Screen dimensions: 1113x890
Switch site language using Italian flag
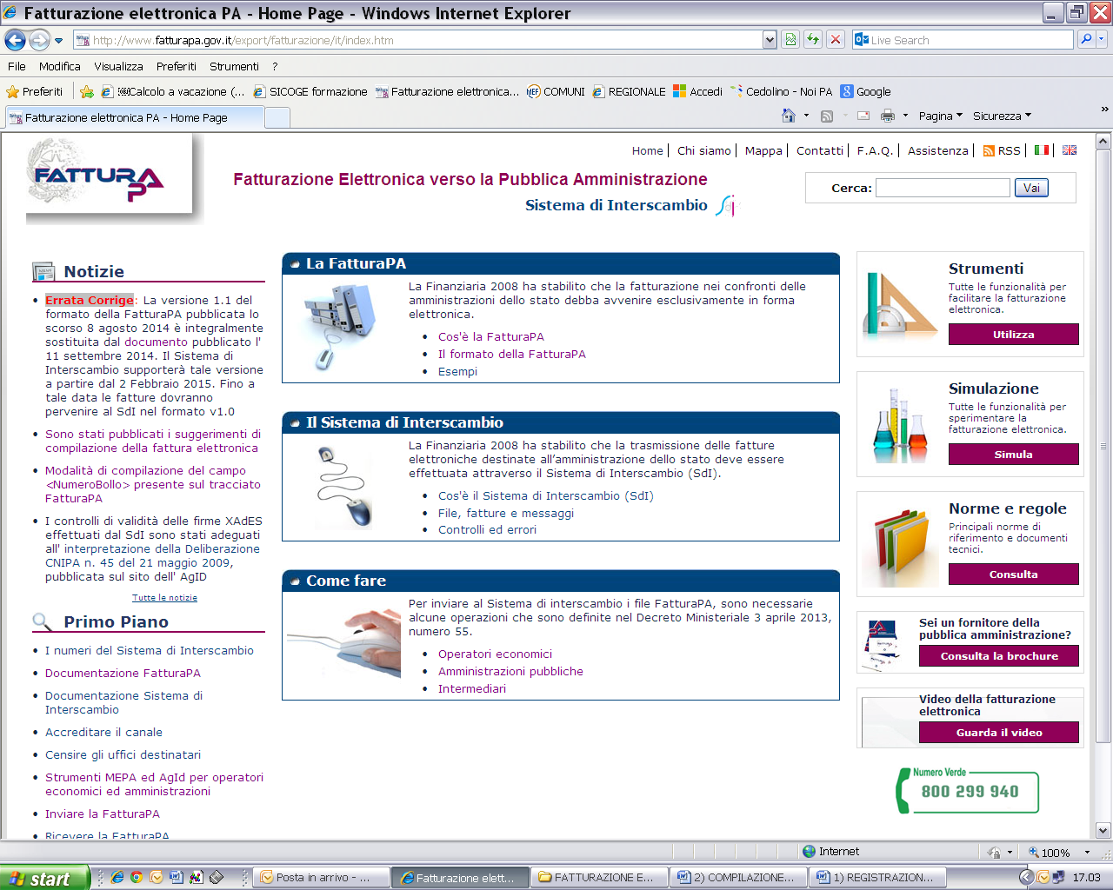[x=1042, y=150]
